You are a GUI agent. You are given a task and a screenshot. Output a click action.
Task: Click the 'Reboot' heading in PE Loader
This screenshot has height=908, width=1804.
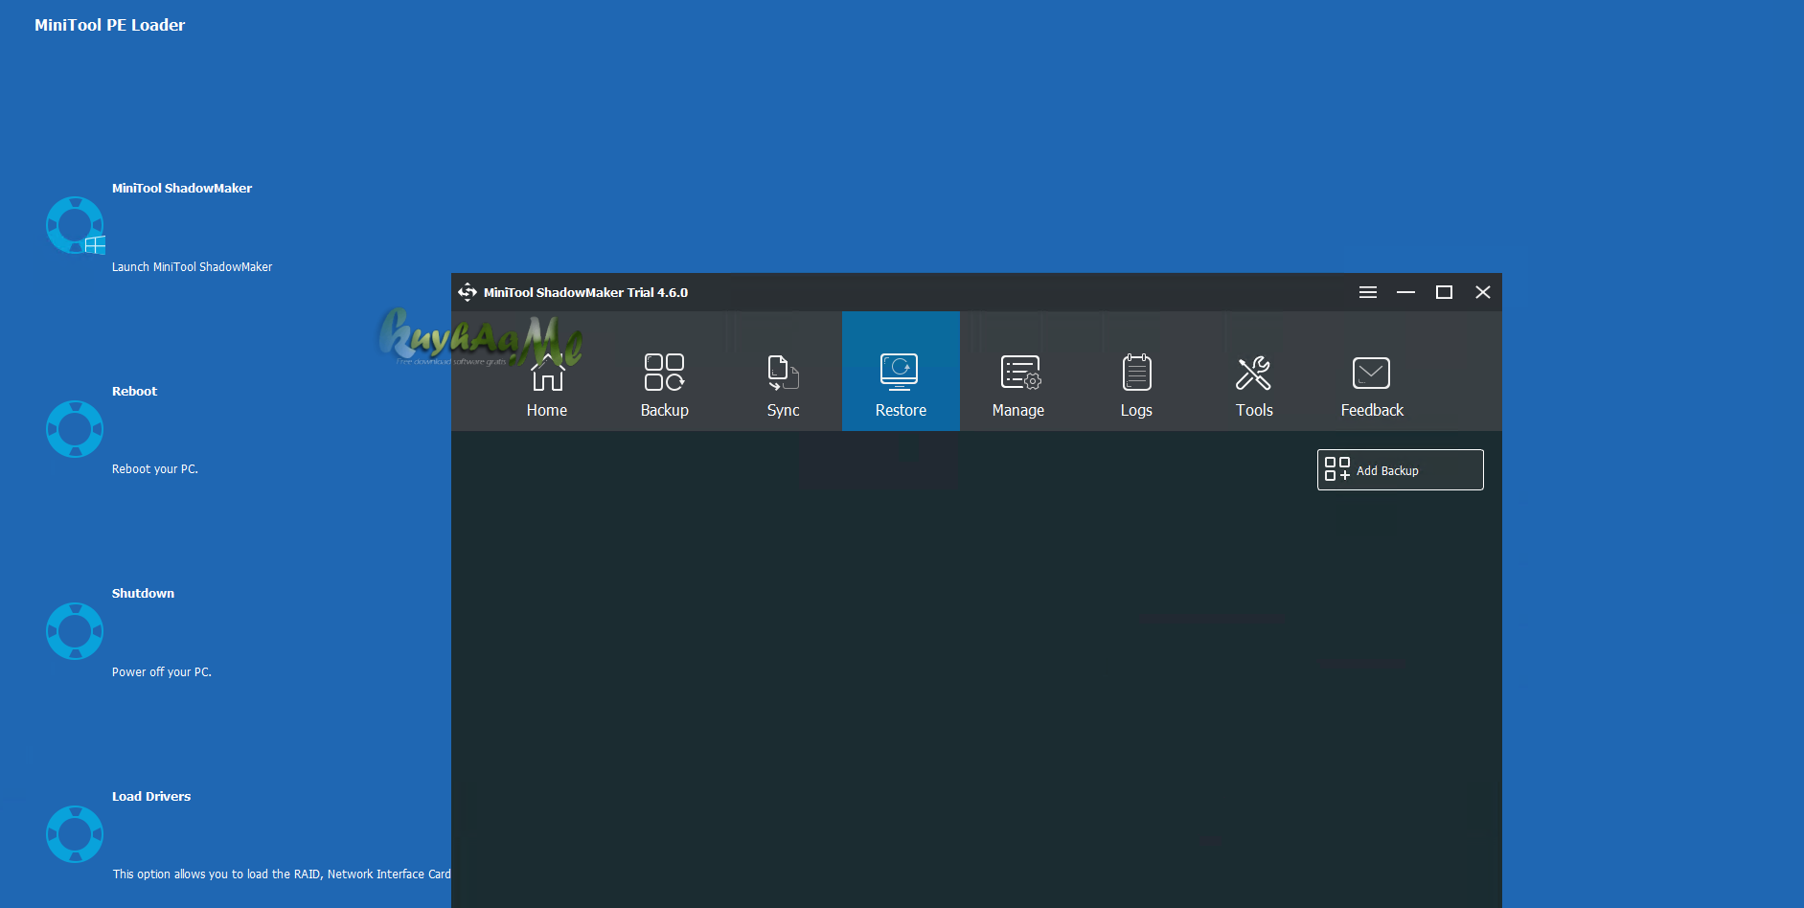tap(134, 392)
